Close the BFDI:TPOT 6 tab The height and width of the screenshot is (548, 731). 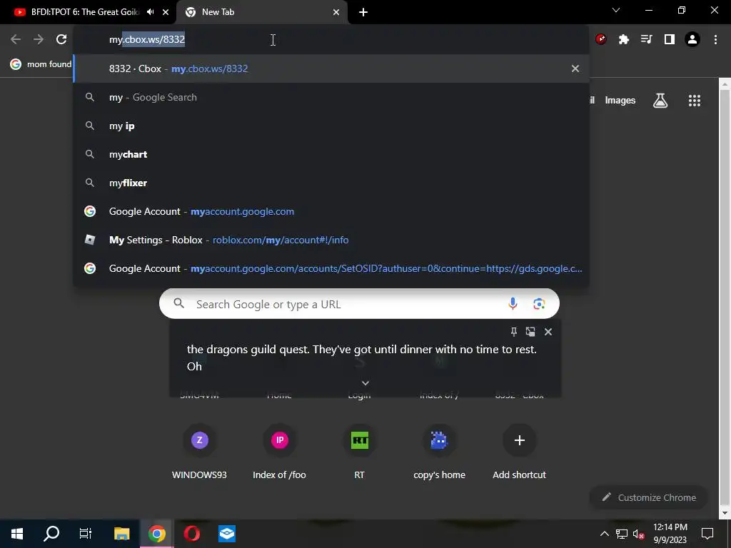(166, 12)
